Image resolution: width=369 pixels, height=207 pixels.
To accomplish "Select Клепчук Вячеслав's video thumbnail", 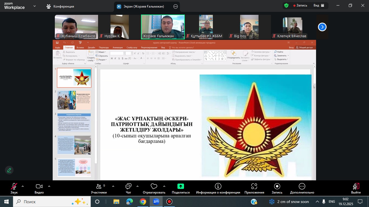I will pos(292,27).
